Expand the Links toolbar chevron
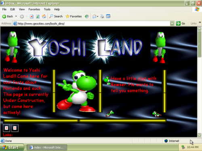The image size is (202, 151). 200,22
